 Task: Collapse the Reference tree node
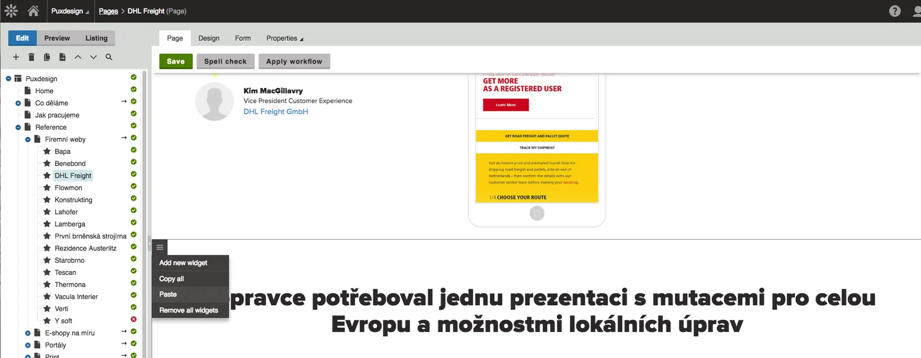[18, 128]
